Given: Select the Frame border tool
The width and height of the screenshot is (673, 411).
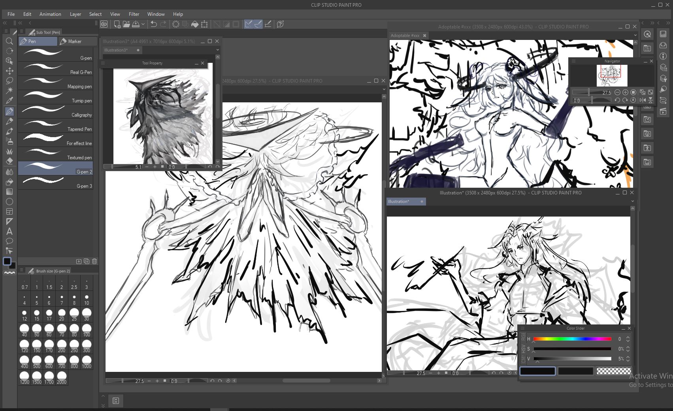Looking at the screenshot, I should pos(9,211).
